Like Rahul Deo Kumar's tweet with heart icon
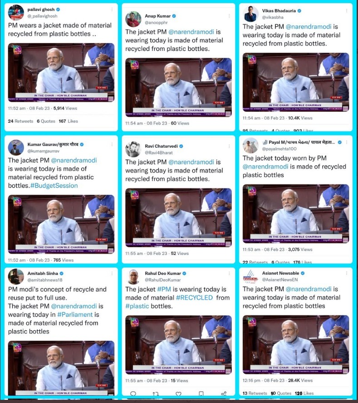The width and height of the screenshot is (358, 403). pyautogui.click(x=178, y=393)
